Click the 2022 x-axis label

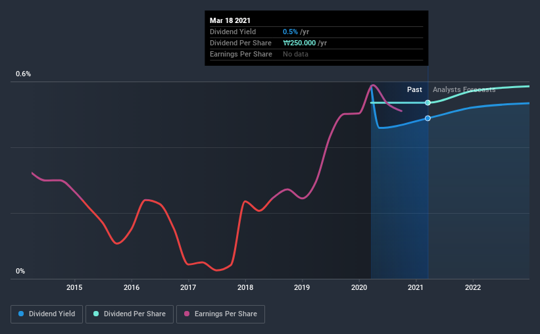[x=473, y=287]
